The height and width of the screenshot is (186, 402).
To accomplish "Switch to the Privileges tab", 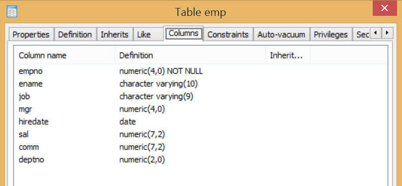I will point(331,35).
